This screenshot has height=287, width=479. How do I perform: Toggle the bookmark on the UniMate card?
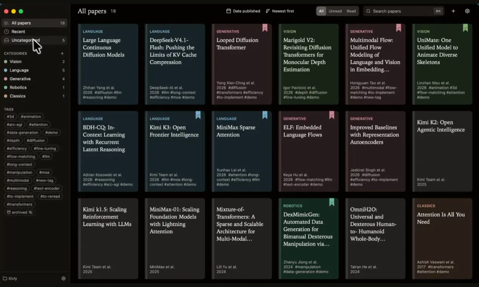(465, 28)
